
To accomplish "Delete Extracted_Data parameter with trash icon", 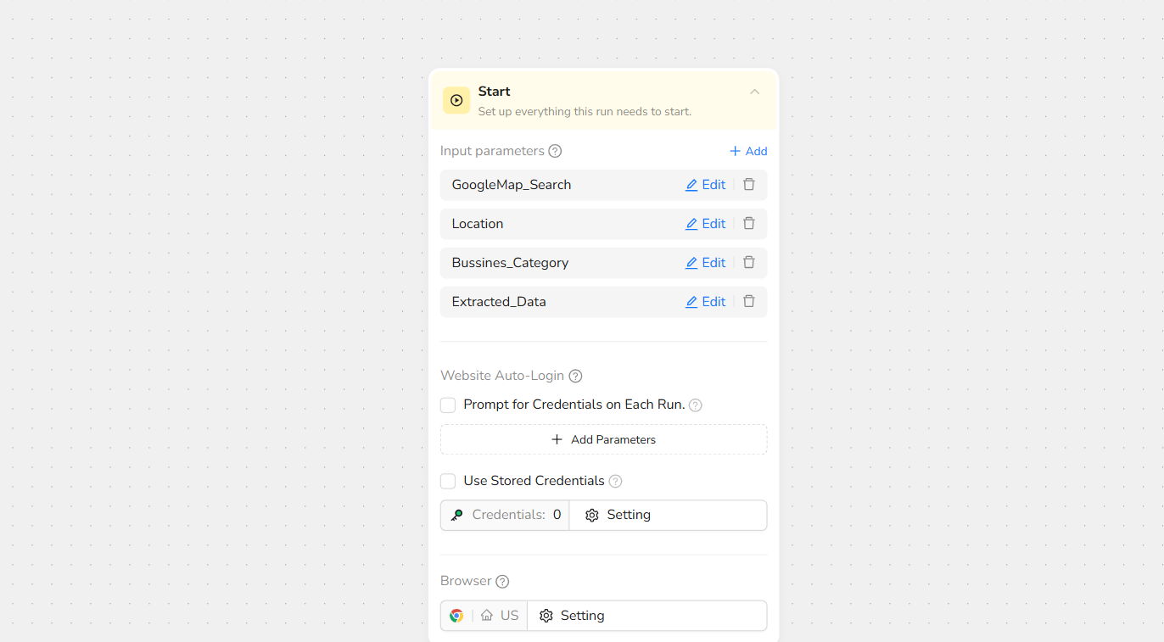I will pos(749,302).
